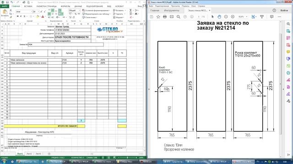Click the order number input cell 2124
Image resolution: width=293 pixels, height=164 pixels.
click(65, 45)
